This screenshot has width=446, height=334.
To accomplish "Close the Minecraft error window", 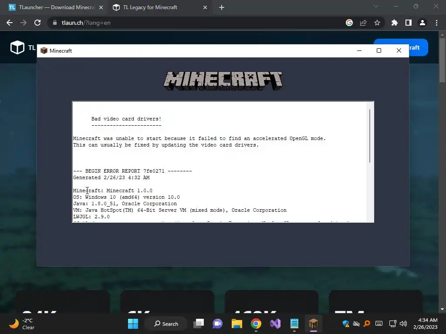I will [399, 50].
